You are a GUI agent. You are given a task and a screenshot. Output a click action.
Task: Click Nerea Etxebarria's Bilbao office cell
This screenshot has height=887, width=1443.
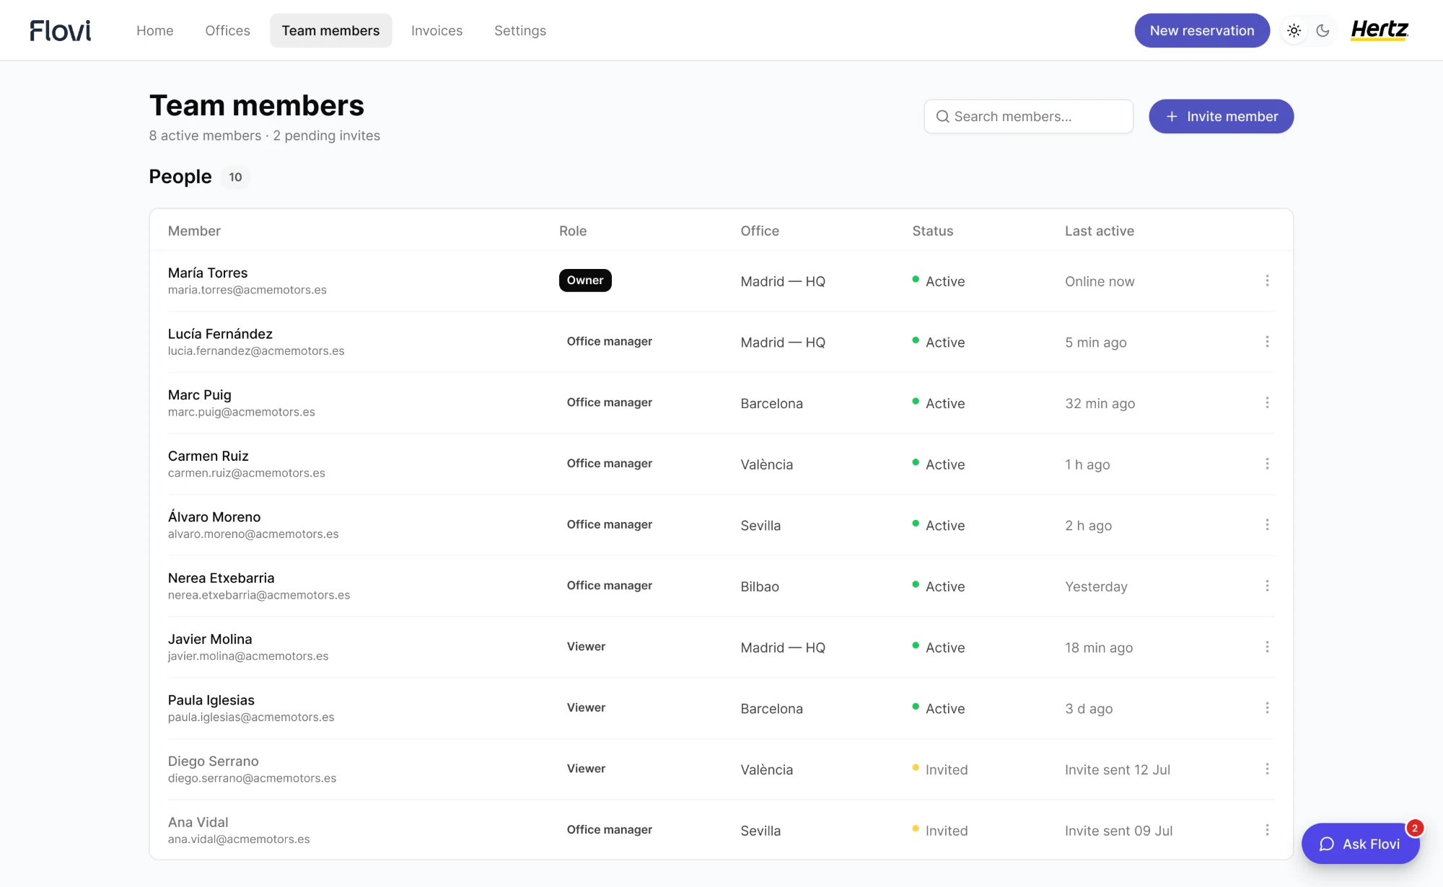click(x=760, y=586)
